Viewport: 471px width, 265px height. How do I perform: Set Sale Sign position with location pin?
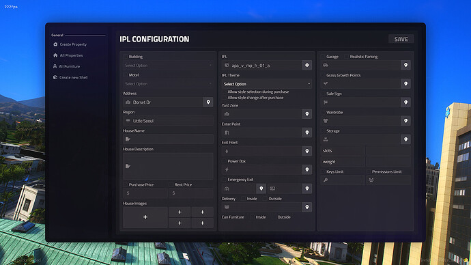tap(406, 102)
